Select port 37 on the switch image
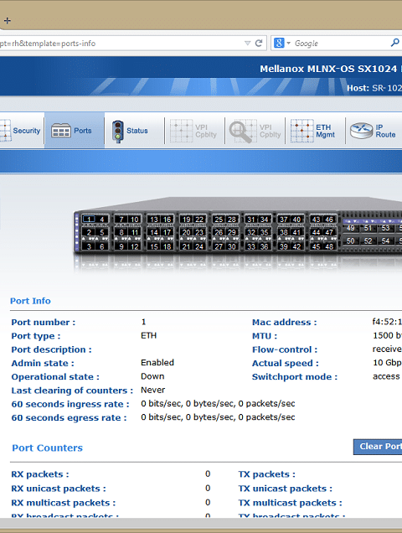 (x=284, y=220)
